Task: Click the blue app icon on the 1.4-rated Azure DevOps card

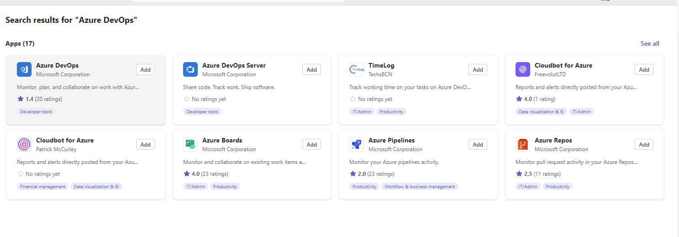Action: coord(24,69)
